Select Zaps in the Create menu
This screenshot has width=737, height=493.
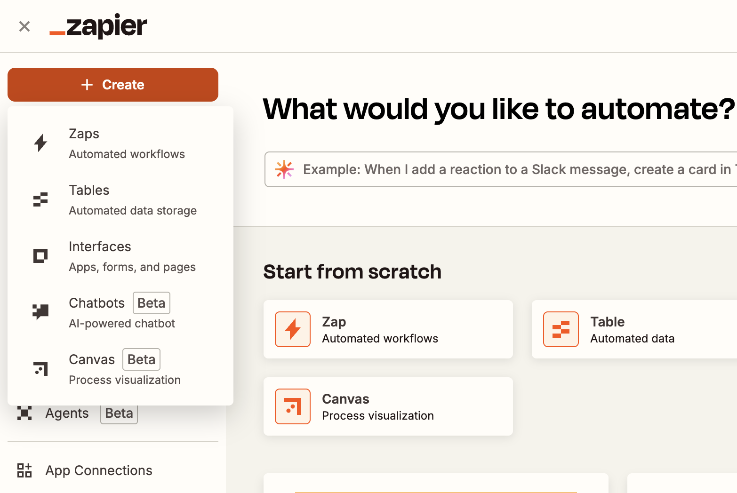120,143
